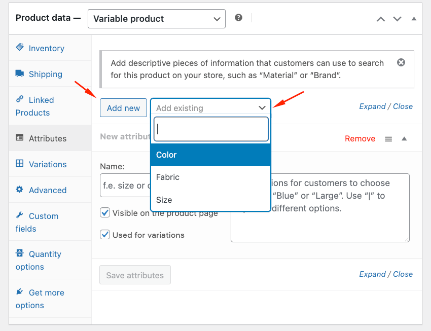Toggle the Product data panel collapse triangle

tap(414, 19)
